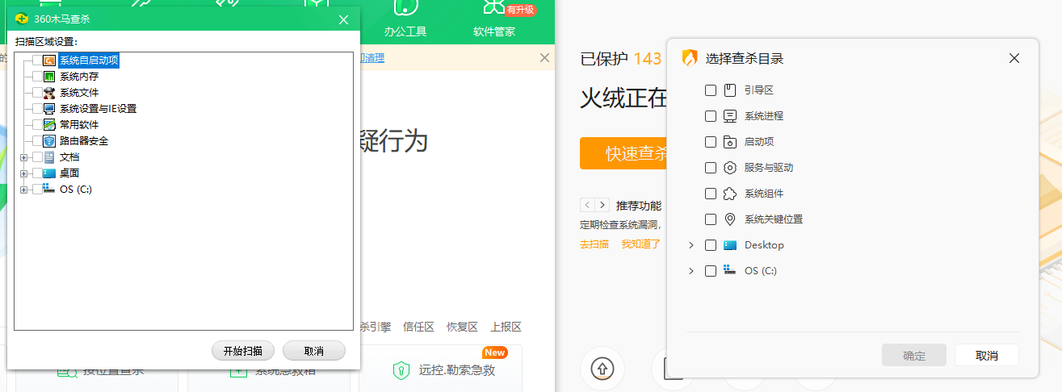Click the shield icon beside 远控.勒索急救
This screenshot has width=1062, height=392.
coord(400,370)
